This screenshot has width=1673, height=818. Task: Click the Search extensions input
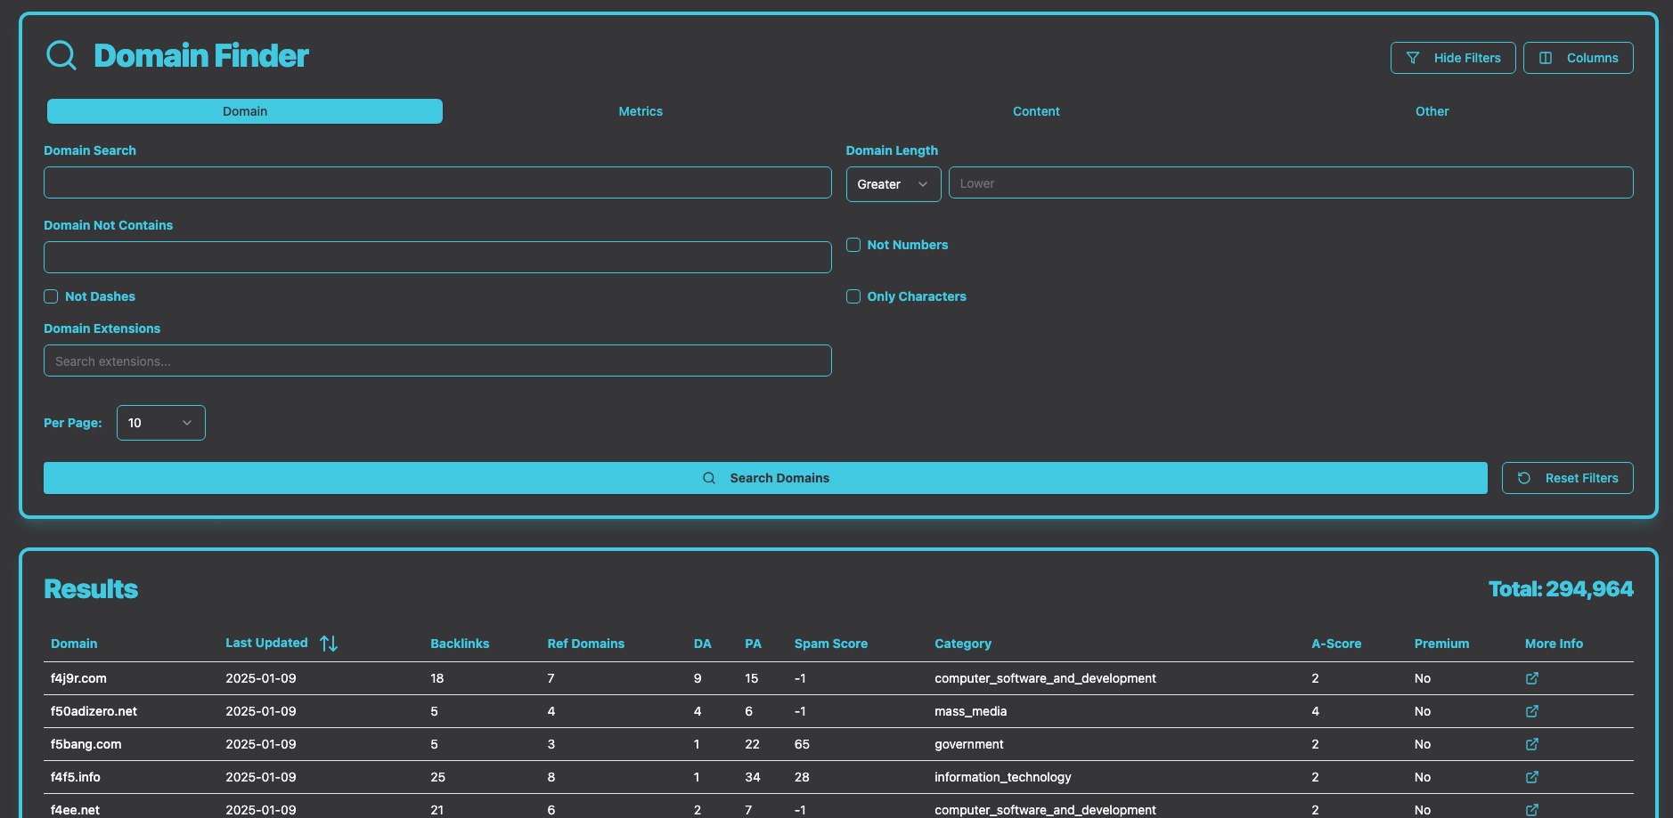coord(437,360)
